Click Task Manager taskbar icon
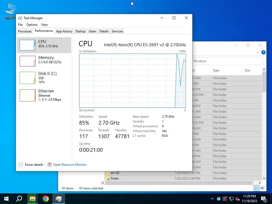This screenshot has width=272, height=204. tap(59, 199)
